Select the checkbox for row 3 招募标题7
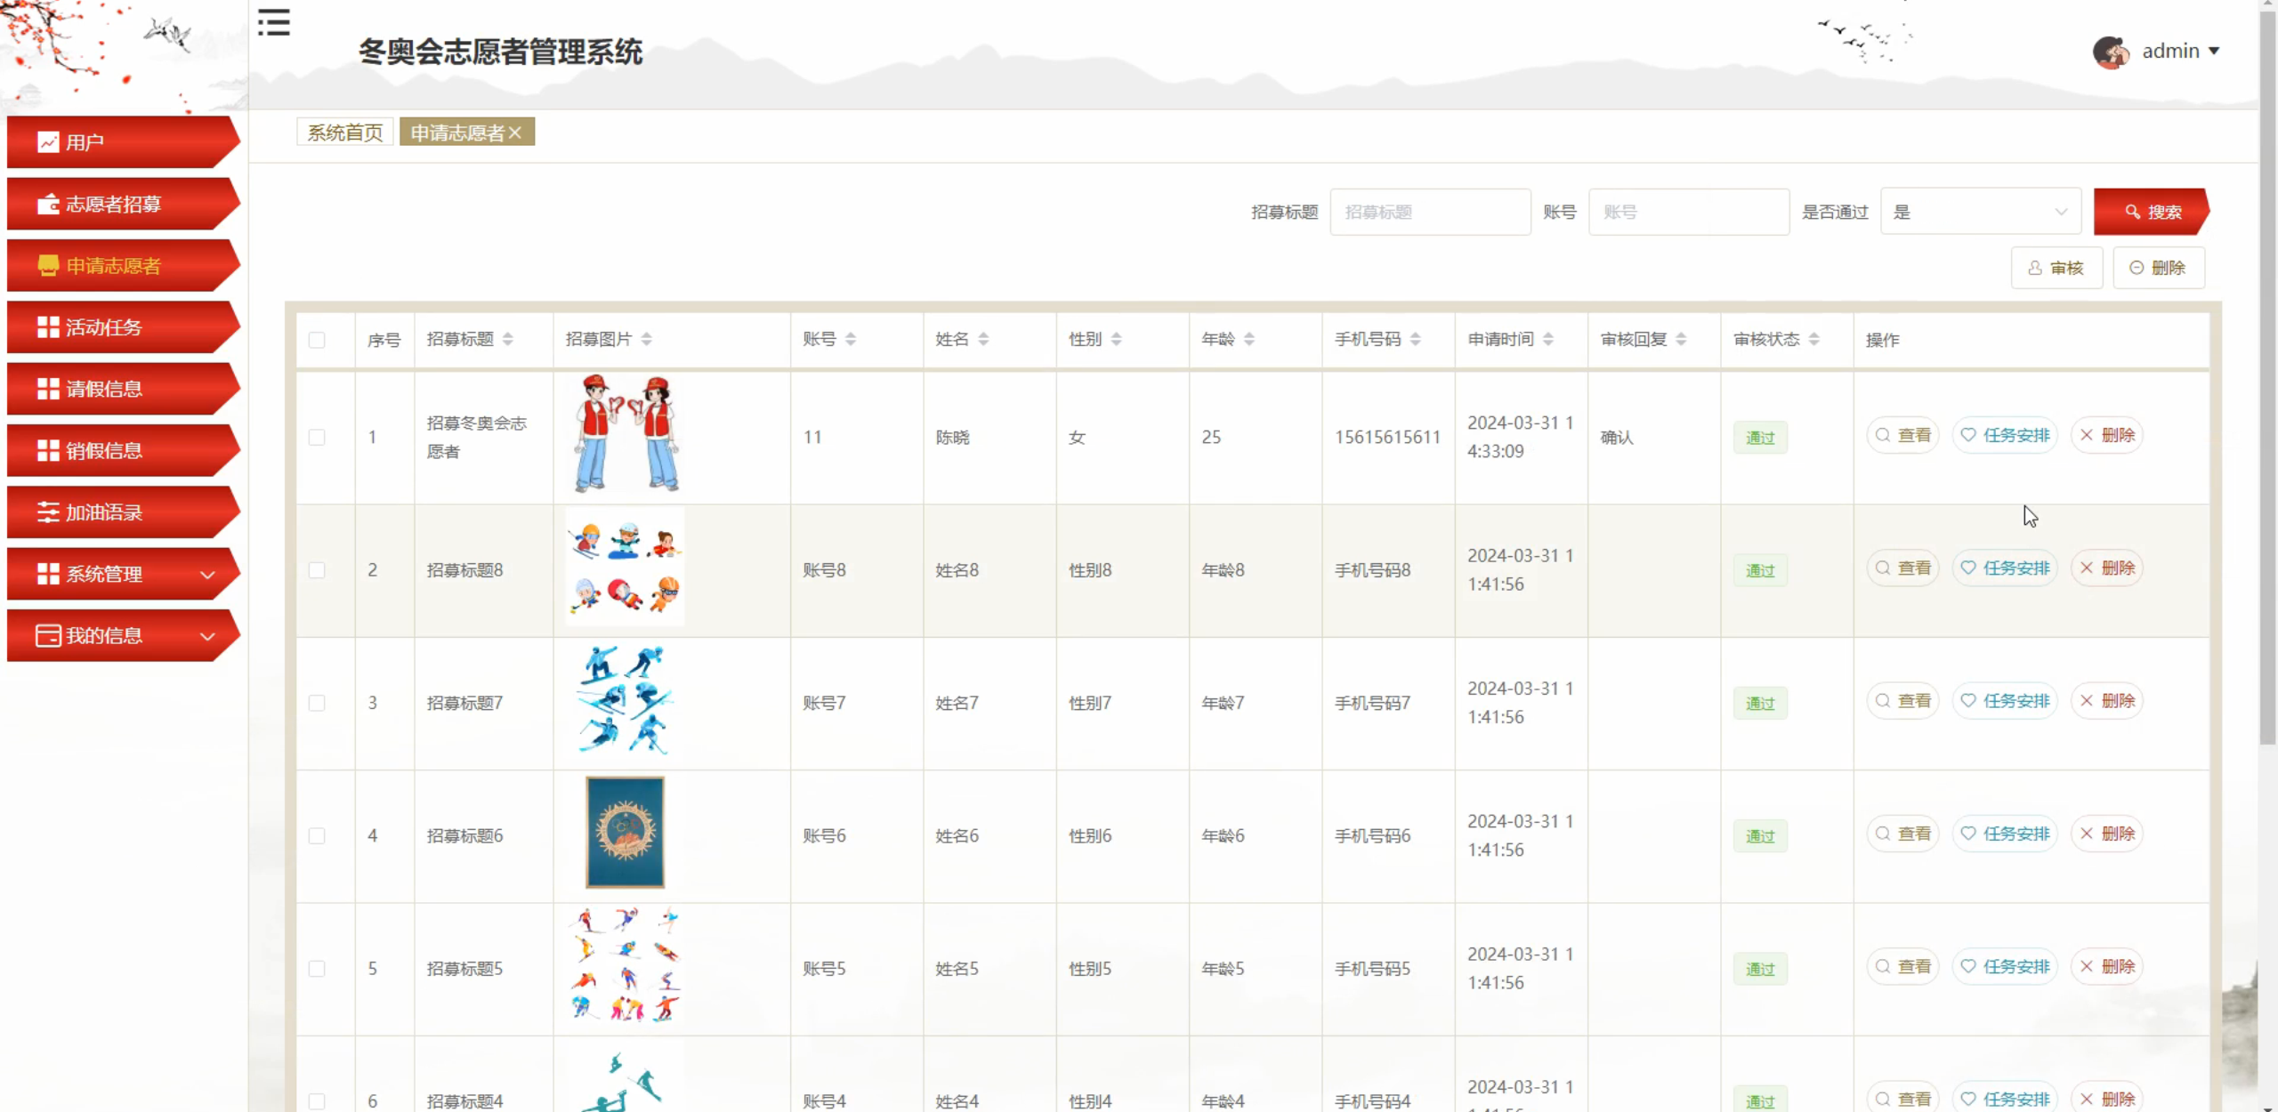This screenshot has width=2278, height=1112. (317, 703)
